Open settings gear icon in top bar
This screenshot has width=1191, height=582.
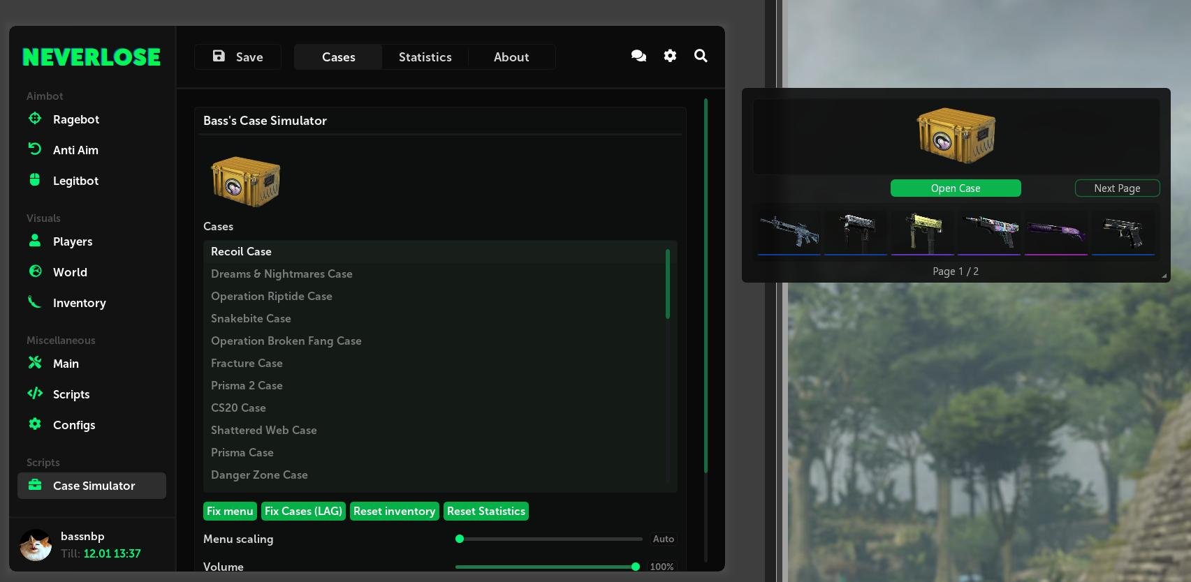pyautogui.click(x=670, y=56)
